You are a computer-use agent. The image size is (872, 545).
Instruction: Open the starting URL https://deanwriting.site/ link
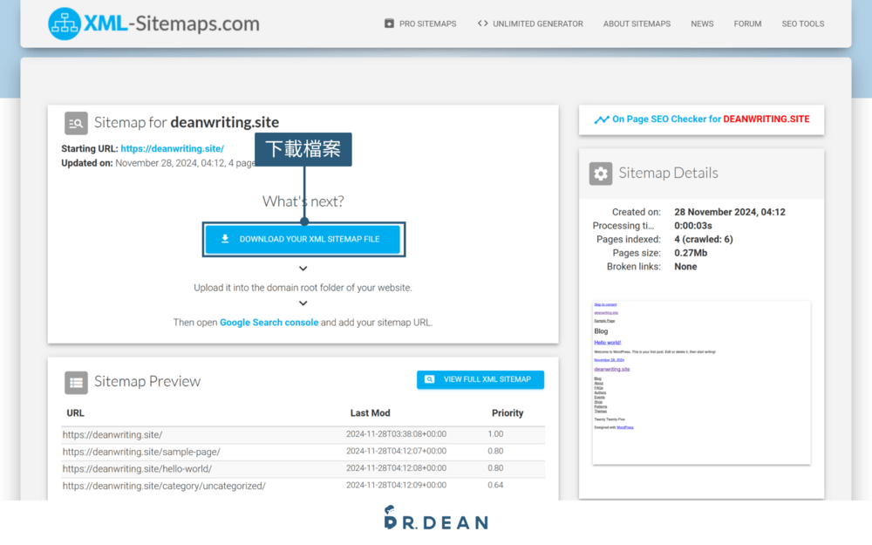pyautogui.click(x=173, y=148)
